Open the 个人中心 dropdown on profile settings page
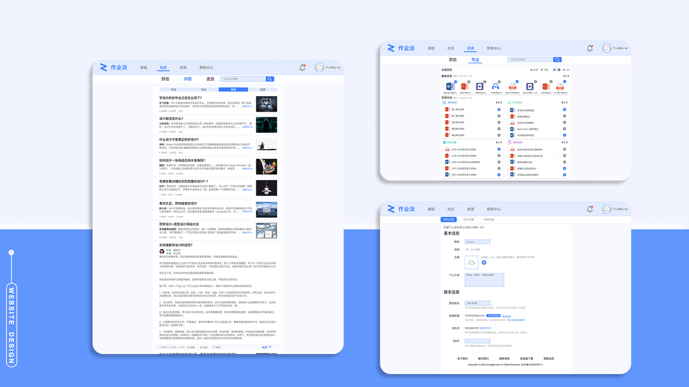Image resolution: width=689 pixels, height=387 pixels. click(x=620, y=209)
